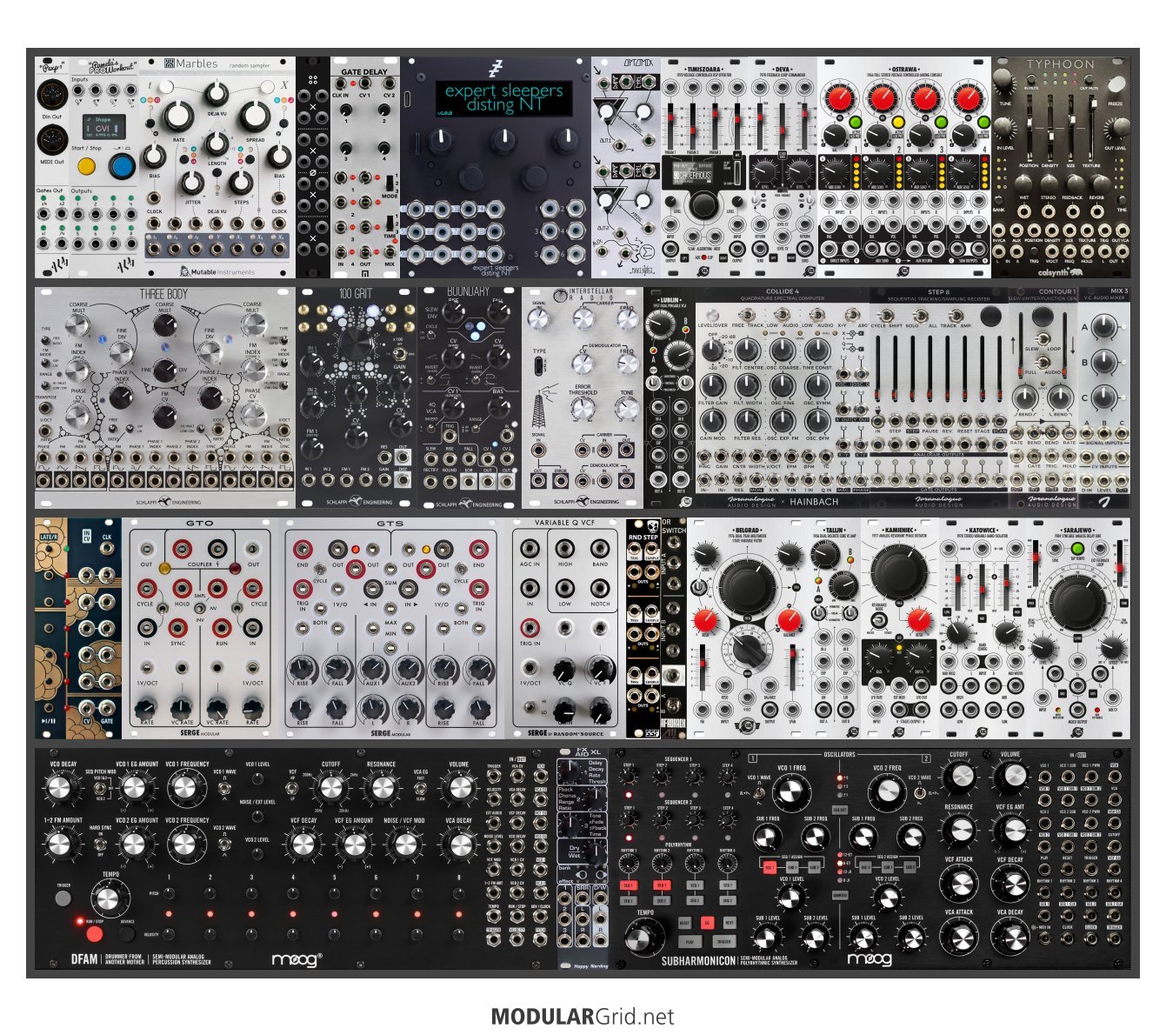1166x1035 pixels.
Task: Click the ADVANCE black button on DFAM
Action: point(127,934)
